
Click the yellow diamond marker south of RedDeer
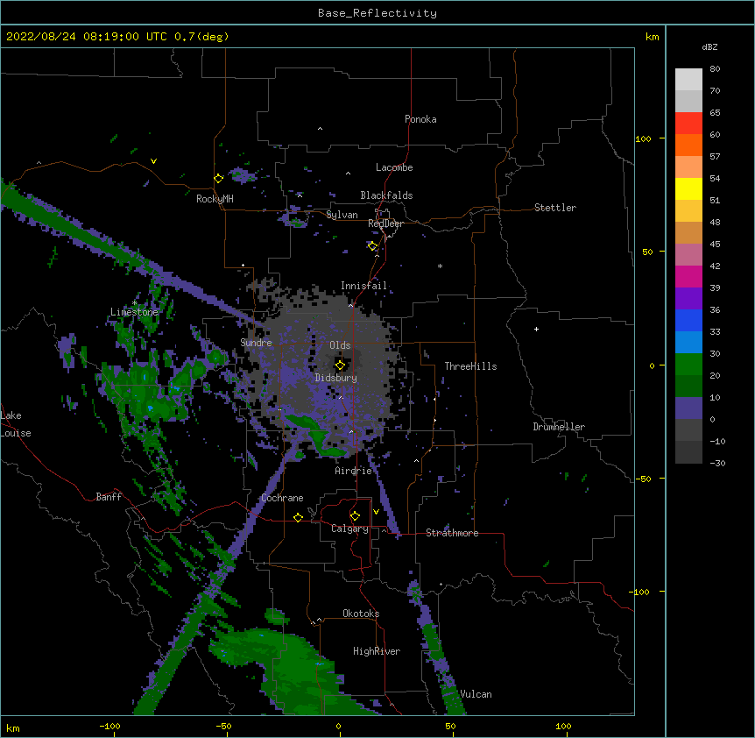click(x=372, y=246)
